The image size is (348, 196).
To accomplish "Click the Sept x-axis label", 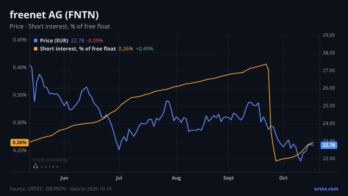I will coord(229,178).
